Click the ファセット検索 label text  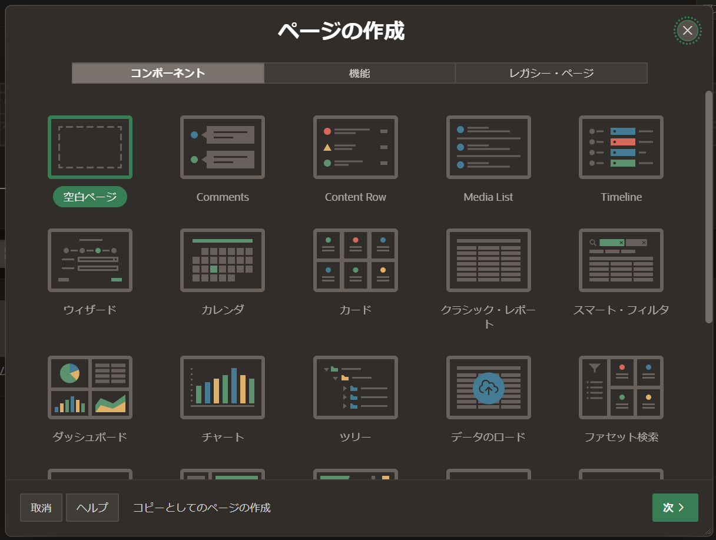tap(621, 437)
